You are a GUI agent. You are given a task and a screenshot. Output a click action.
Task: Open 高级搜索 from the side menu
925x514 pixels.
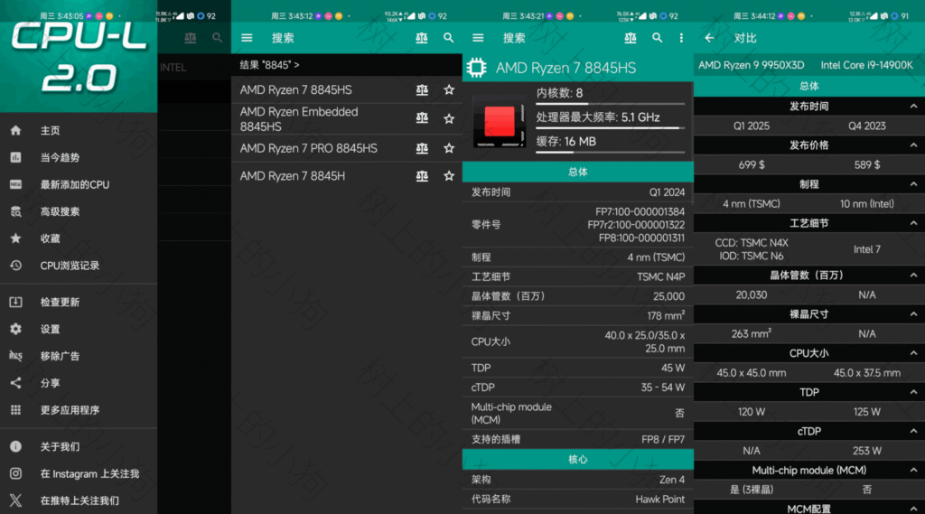coord(60,211)
